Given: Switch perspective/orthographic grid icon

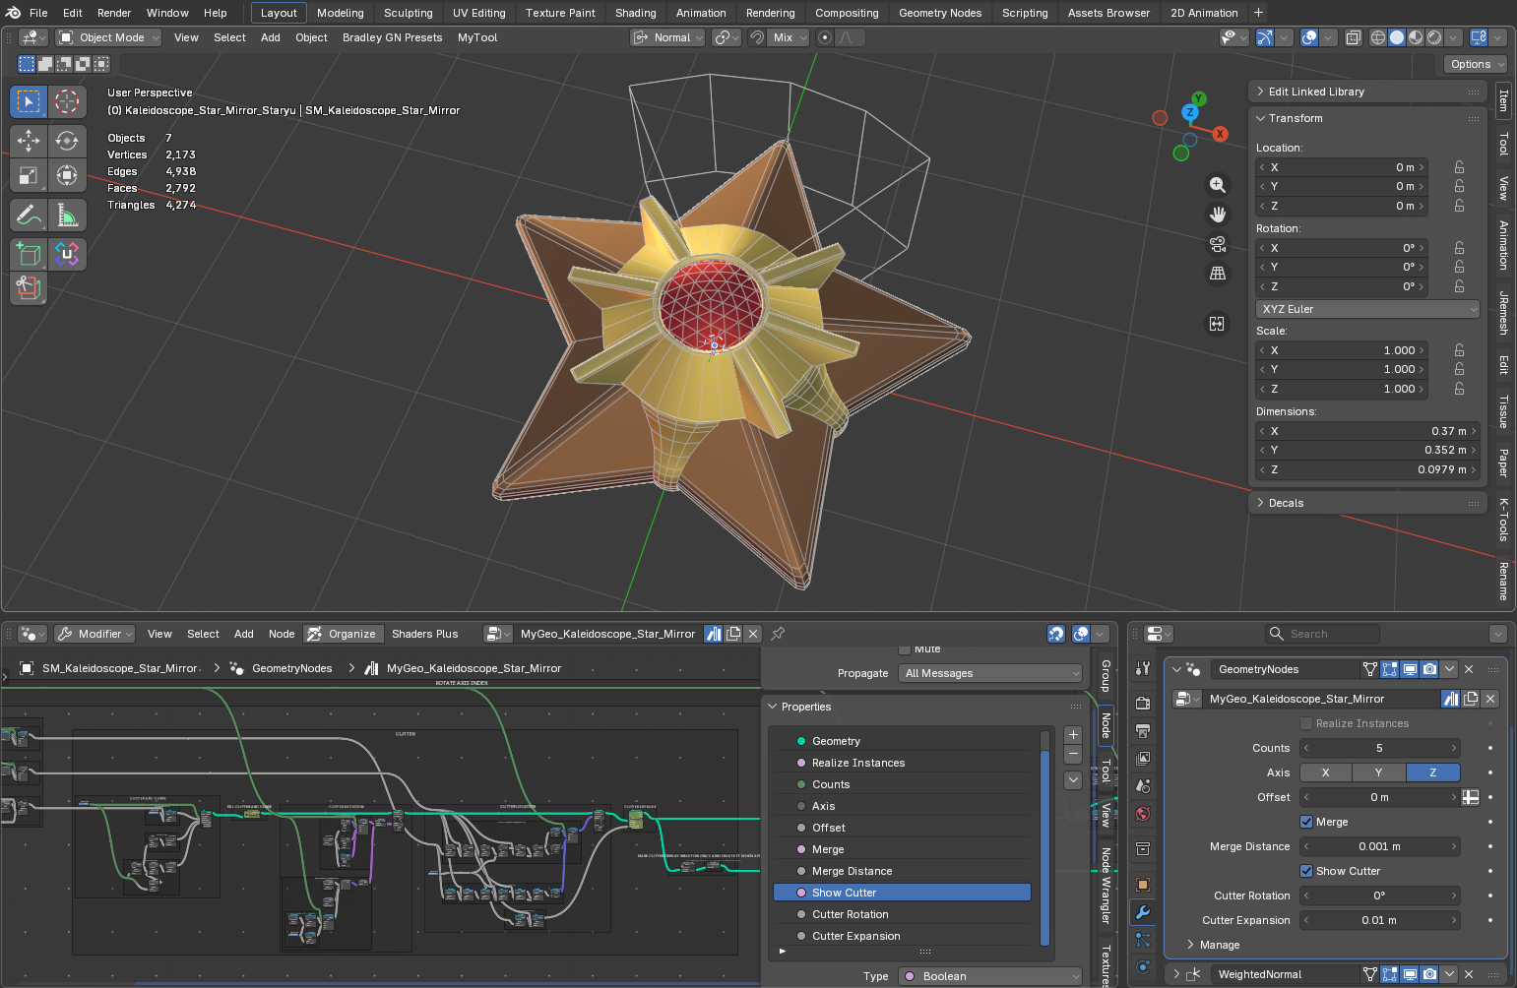Looking at the screenshot, I should point(1218,274).
